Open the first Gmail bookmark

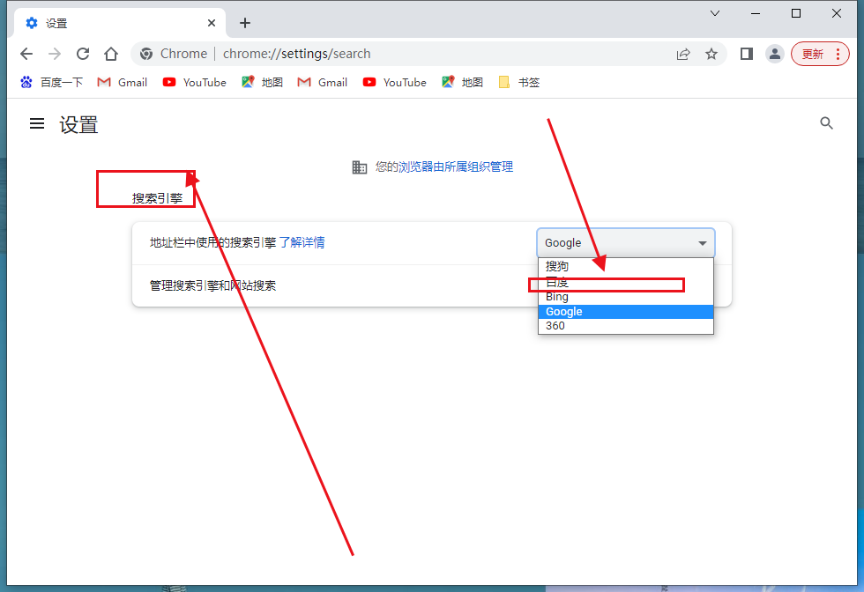[x=123, y=83]
